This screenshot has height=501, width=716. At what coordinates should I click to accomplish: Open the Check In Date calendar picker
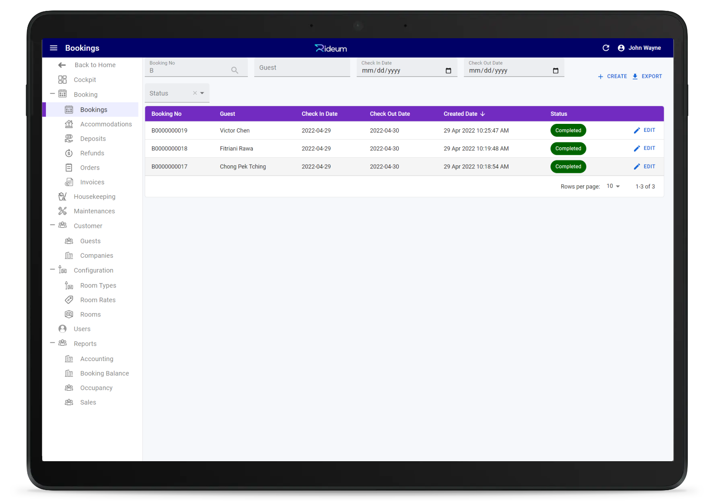pyautogui.click(x=449, y=71)
